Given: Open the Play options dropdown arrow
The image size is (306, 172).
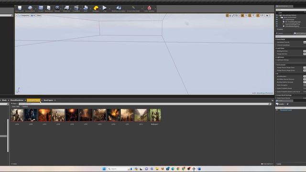Looking at the screenshot, I should (x=109, y=9).
